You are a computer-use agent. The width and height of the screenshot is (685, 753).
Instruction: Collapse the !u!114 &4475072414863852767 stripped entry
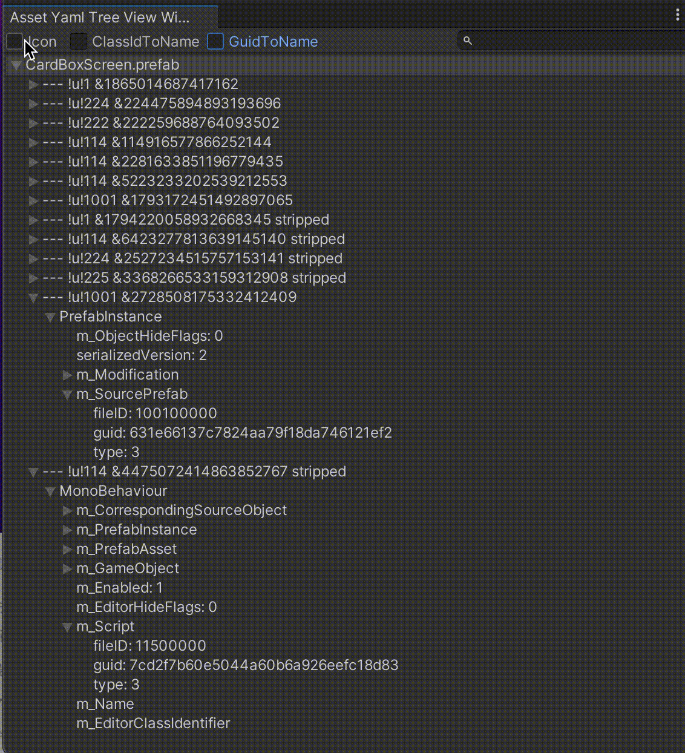34,472
